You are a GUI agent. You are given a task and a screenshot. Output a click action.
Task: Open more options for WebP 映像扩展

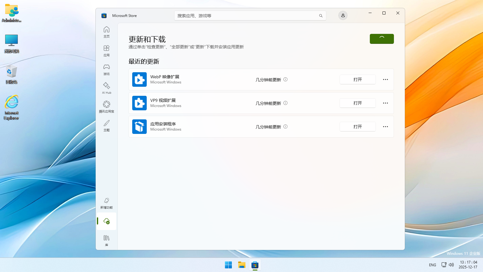point(385,79)
